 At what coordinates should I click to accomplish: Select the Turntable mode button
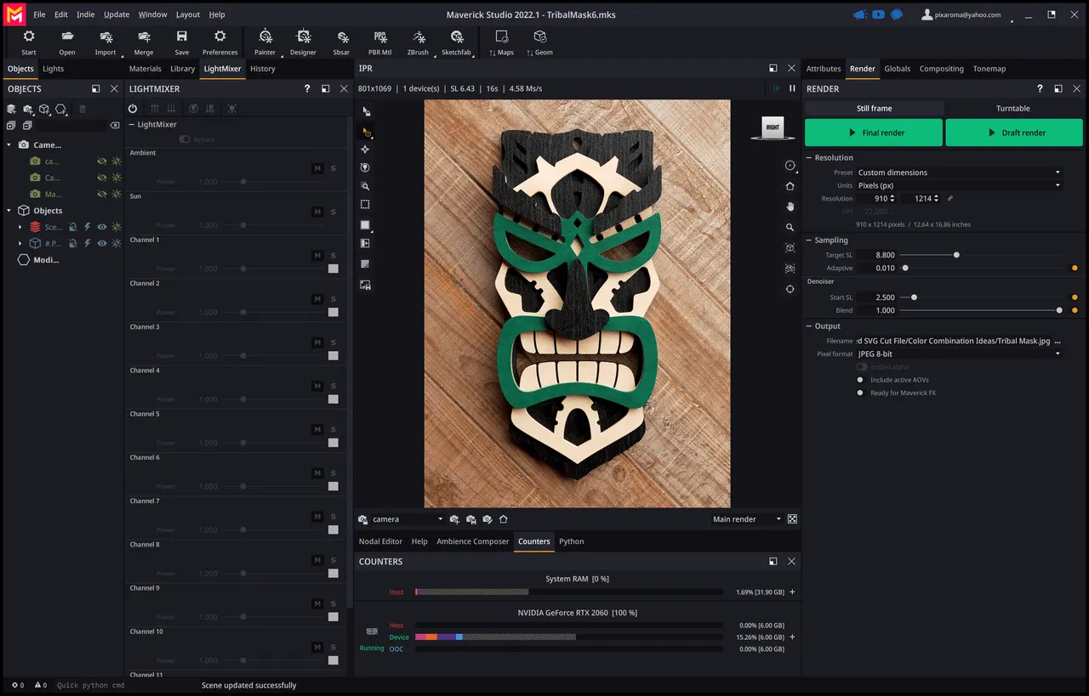(1013, 108)
